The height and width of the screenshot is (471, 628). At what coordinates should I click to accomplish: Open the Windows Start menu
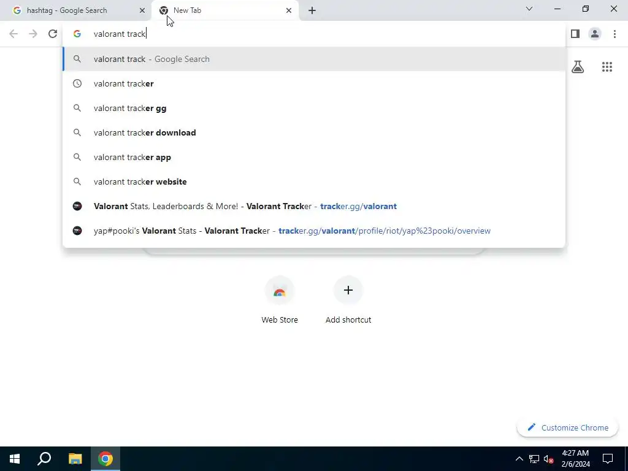[15, 459]
